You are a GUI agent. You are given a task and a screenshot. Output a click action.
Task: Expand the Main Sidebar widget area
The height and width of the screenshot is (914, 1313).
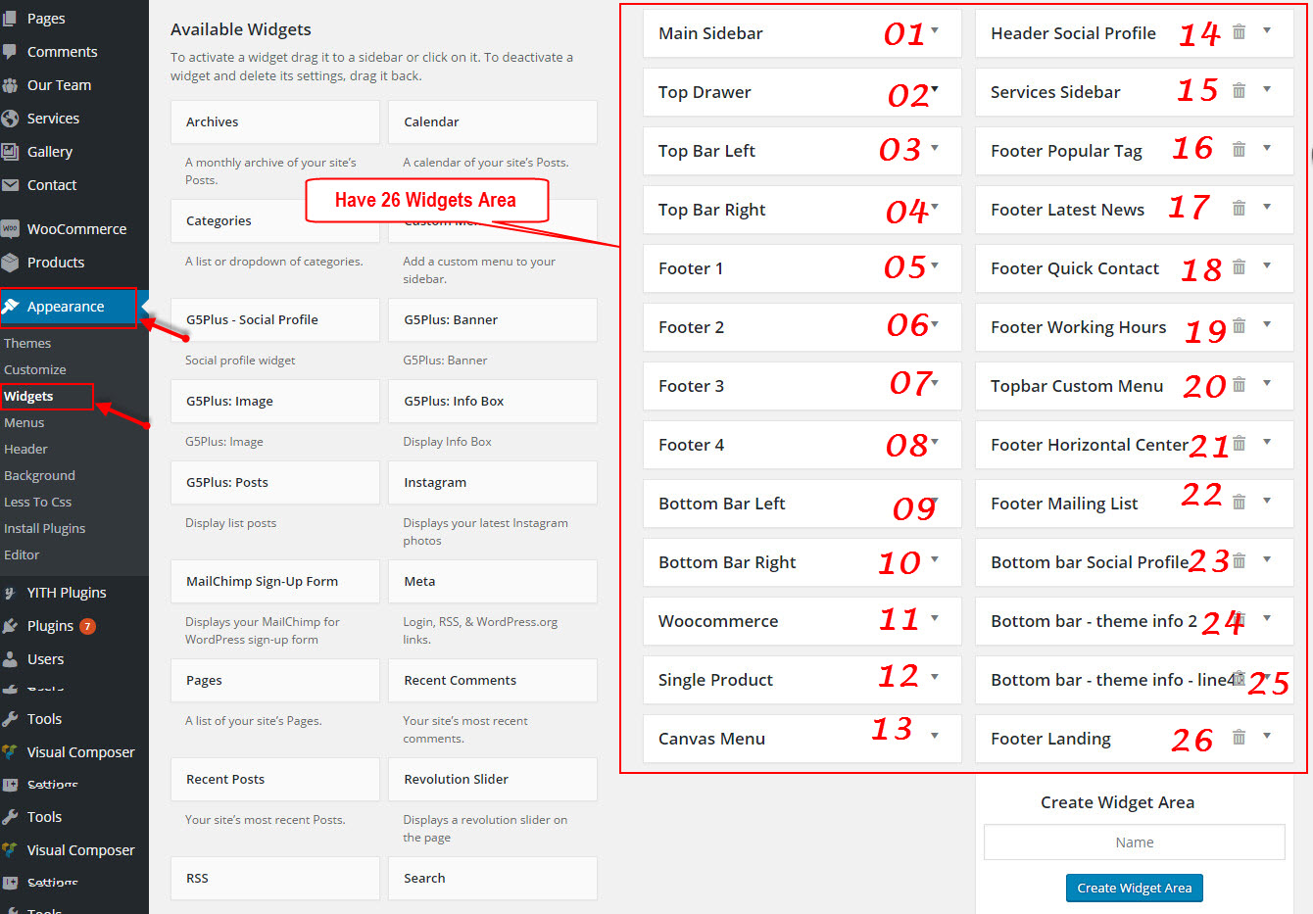[x=935, y=30]
